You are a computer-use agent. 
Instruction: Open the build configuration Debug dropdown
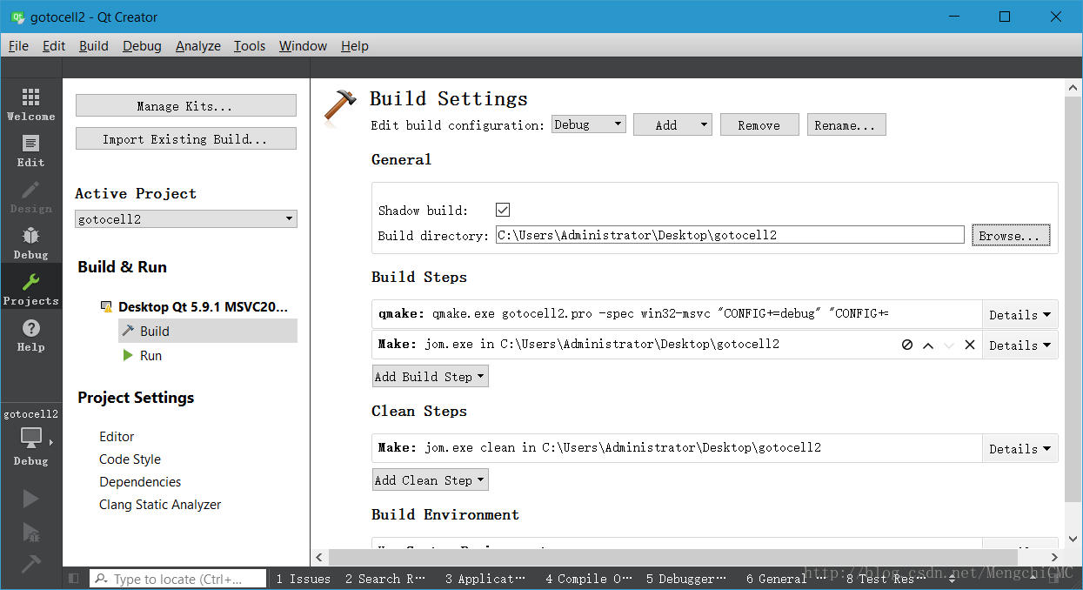(588, 124)
